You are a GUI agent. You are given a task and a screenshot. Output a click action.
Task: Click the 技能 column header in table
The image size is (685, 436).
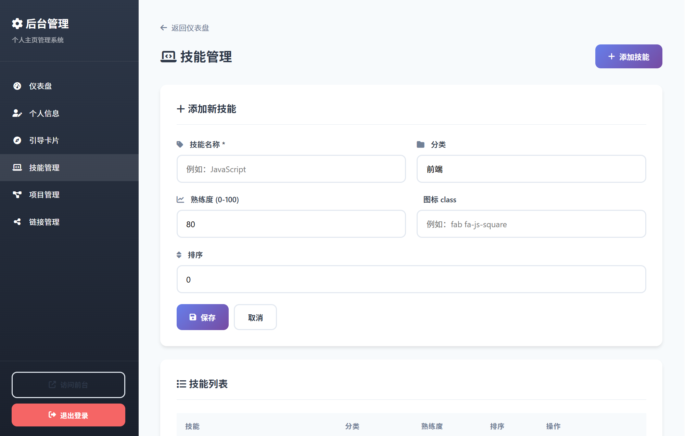[x=192, y=426]
